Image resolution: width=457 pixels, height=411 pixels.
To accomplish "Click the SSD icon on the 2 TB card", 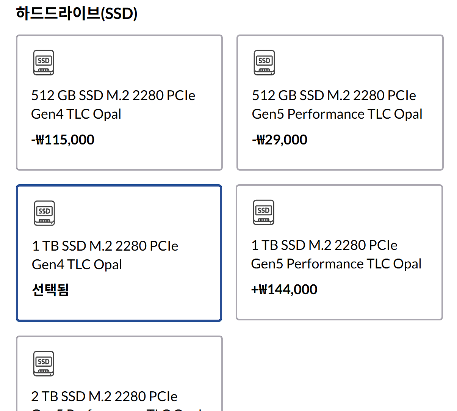I will [43, 363].
